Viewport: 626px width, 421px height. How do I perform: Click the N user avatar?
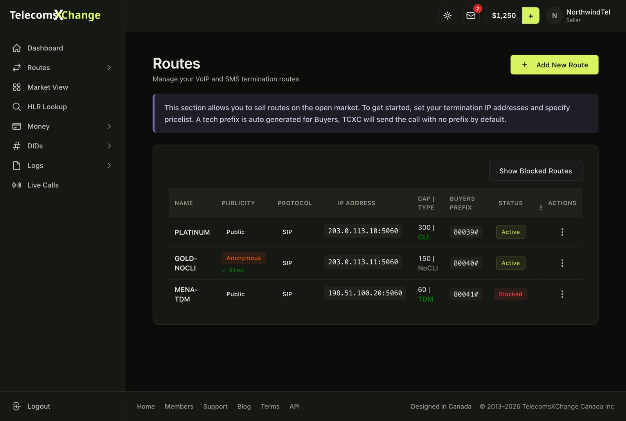click(x=554, y=16)
